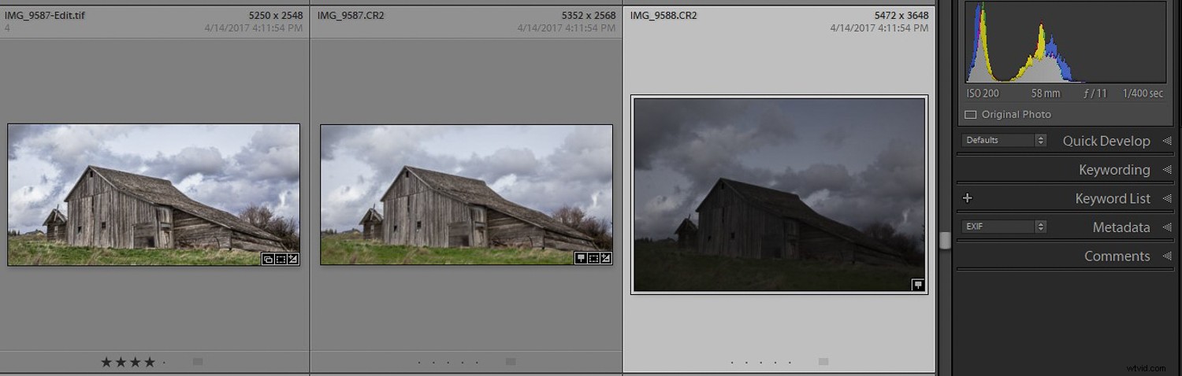Click the dimensions text 5352 x 2568
The width and height of the screenshot is (1182, 376).
(x=589, y=15)
